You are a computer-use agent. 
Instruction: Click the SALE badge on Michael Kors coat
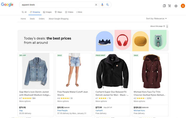(136, 55)
